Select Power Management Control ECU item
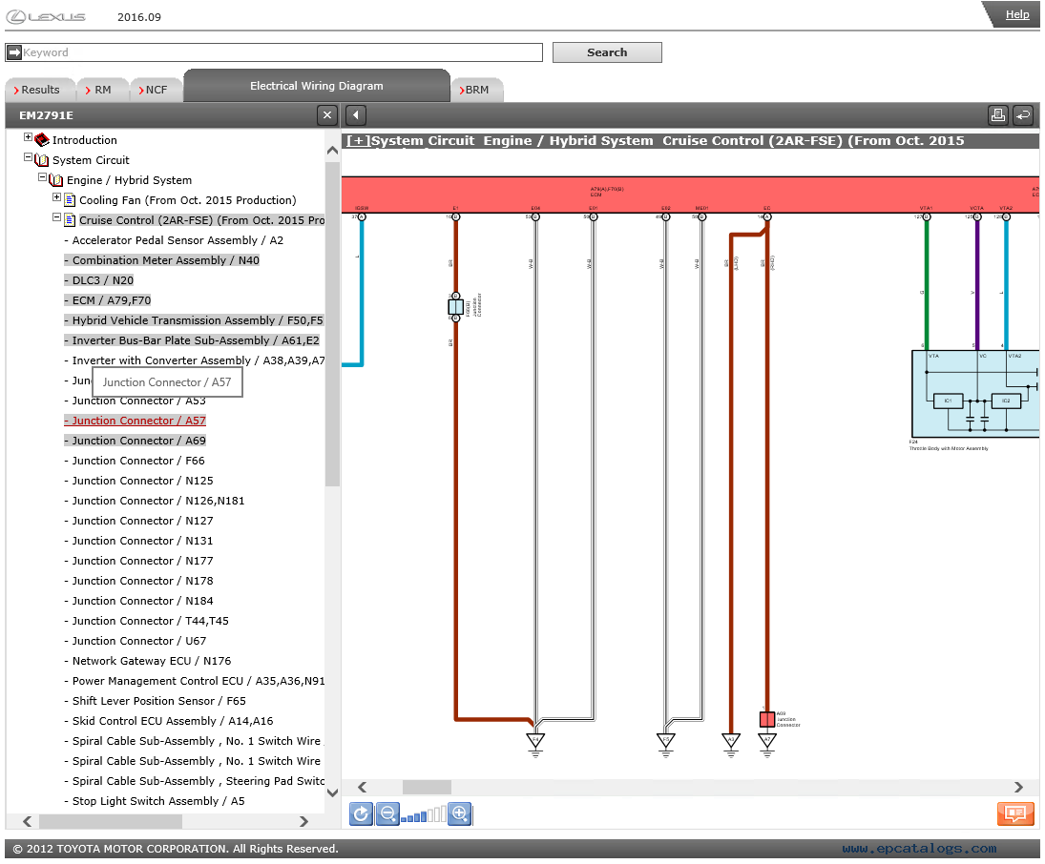 coord(198,681)
